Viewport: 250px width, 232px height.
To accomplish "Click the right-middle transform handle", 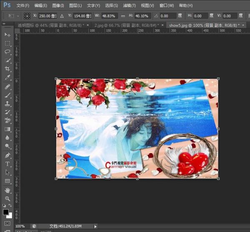I will click(x=218, y=129).
